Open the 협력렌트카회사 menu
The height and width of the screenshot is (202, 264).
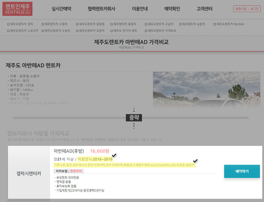(101, 9)
